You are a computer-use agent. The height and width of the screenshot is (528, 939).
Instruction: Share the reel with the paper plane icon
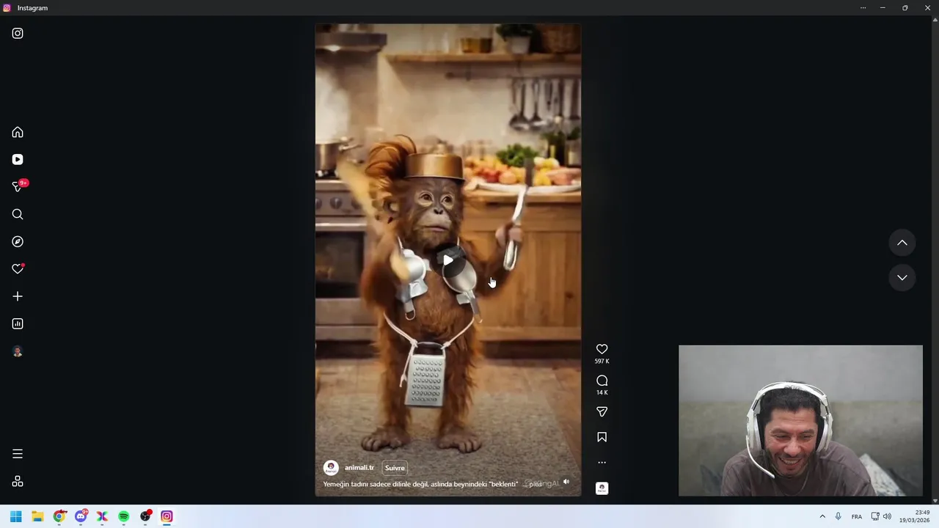(x=602, y=411)
